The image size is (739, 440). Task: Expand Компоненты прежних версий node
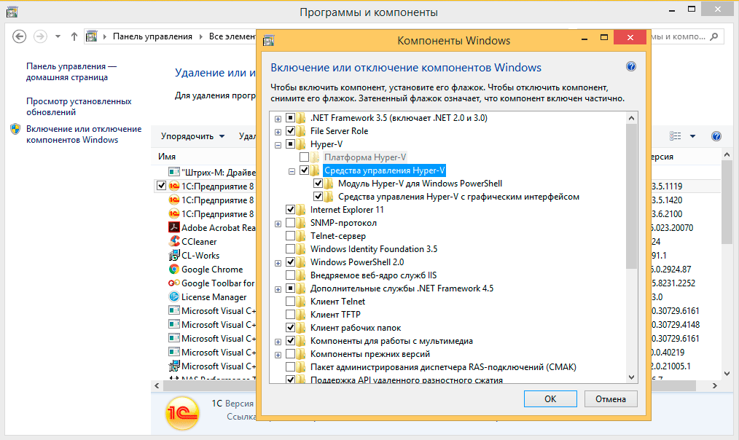coord(278,355)
